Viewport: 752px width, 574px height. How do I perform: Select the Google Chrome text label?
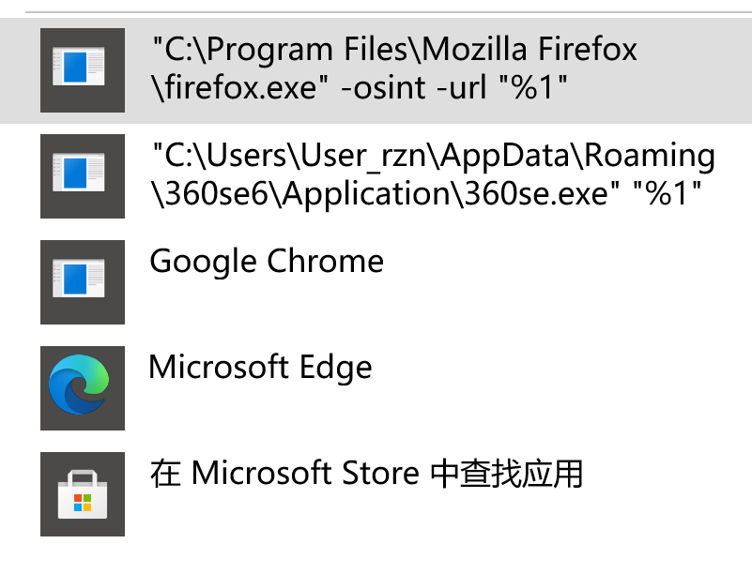(267, 262)
